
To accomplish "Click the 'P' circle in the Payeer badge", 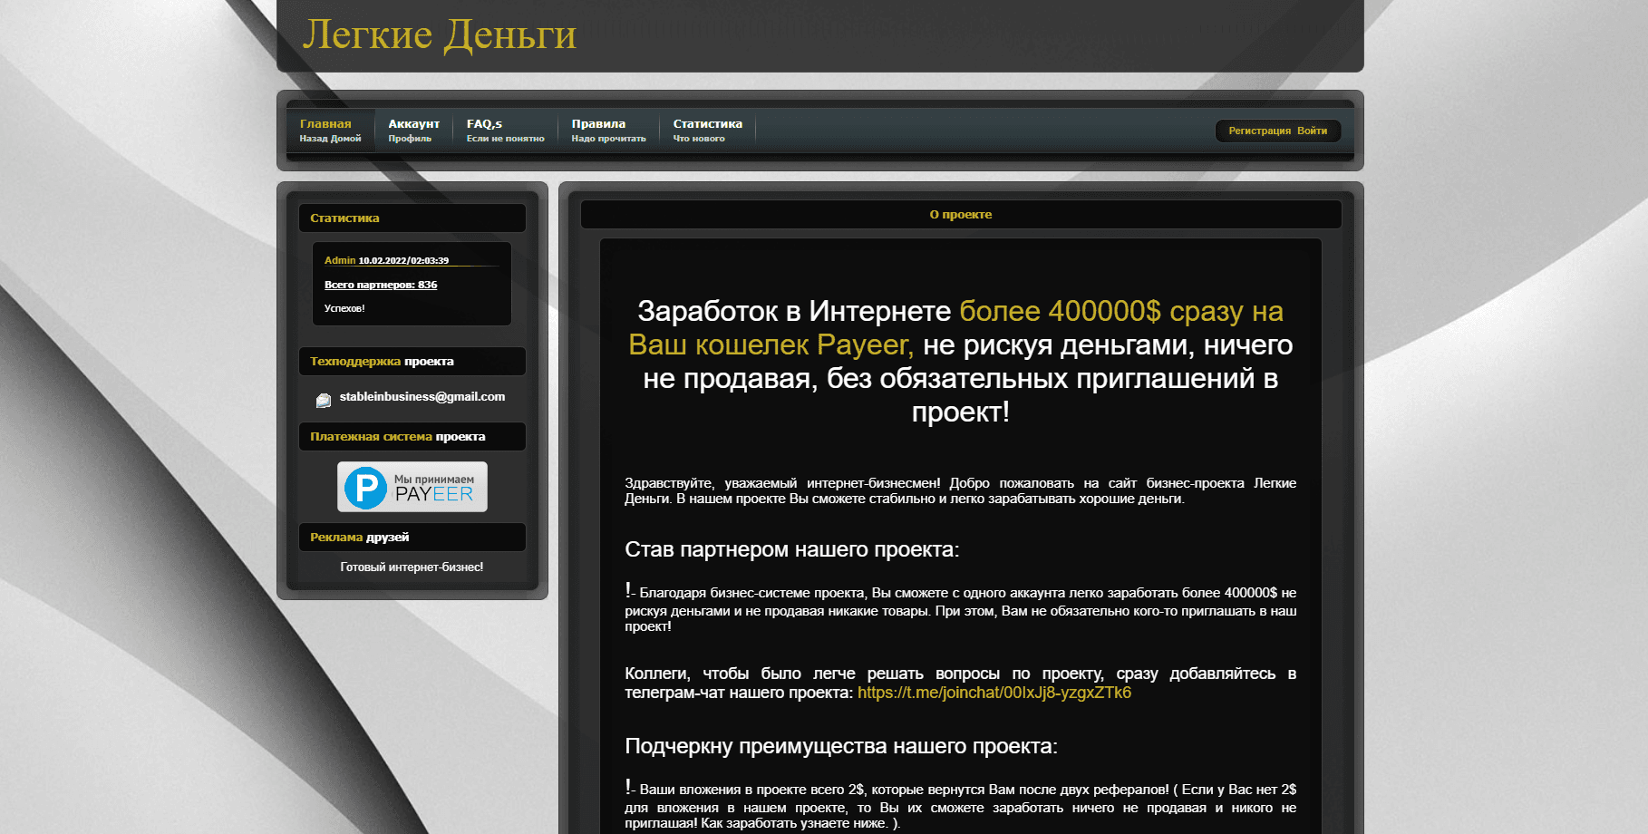I will [366, 487].
